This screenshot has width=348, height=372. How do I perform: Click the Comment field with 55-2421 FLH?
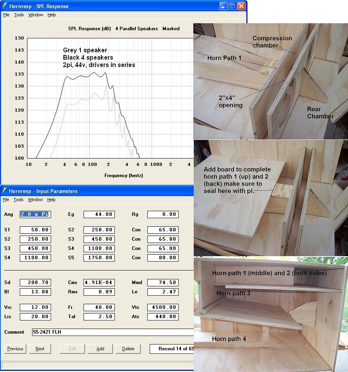[x=113, y=332]
